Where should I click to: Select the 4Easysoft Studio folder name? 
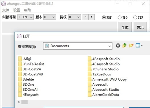(106, 59)
